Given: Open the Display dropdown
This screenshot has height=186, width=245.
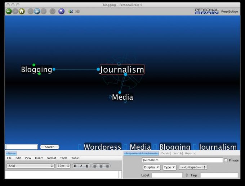Looking at the screenshot, I should (152, 167).
